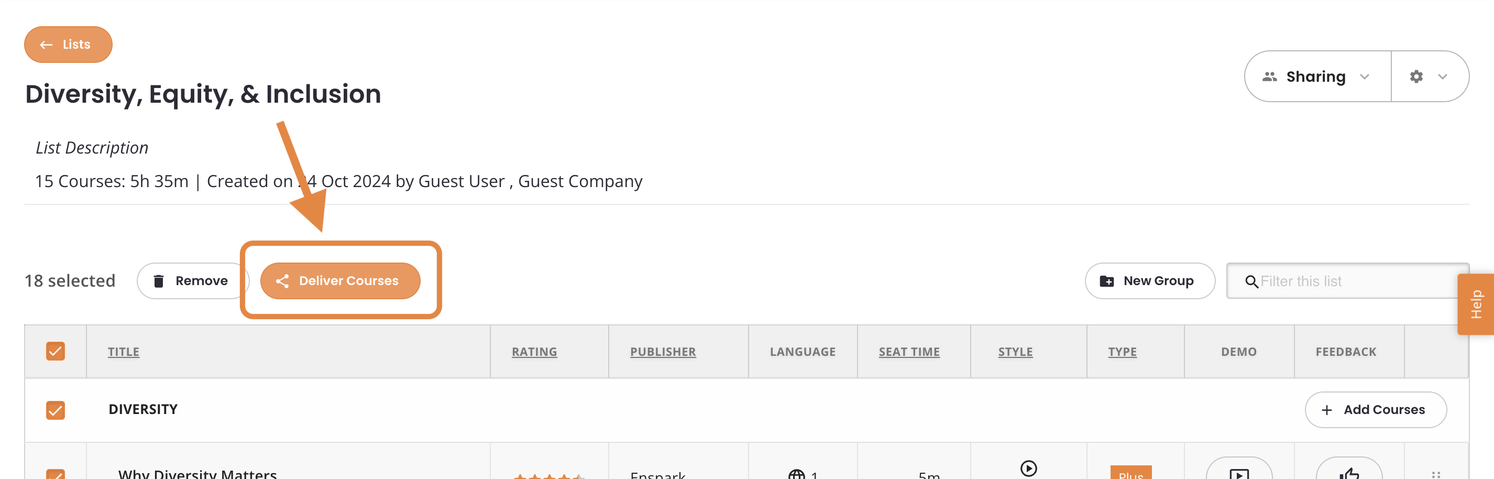The width and height of the screenshot is (1494, 479).
Task: Click the video style play-circle icon
Action: [1028, 468]
